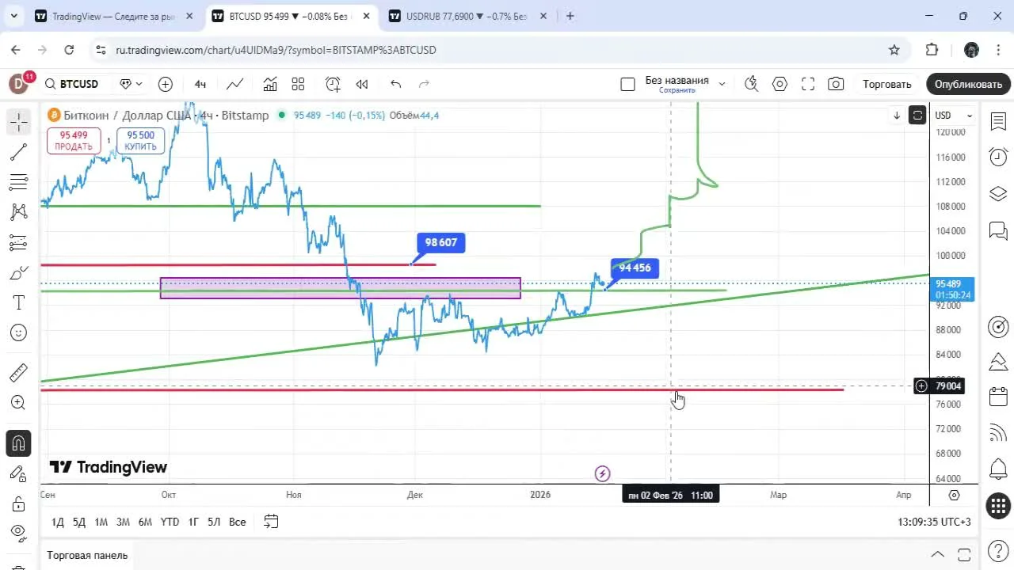The width and height of the screenshot is (1014, 570).
Task: Click the emoji icons tool
Action: point(18,333)
